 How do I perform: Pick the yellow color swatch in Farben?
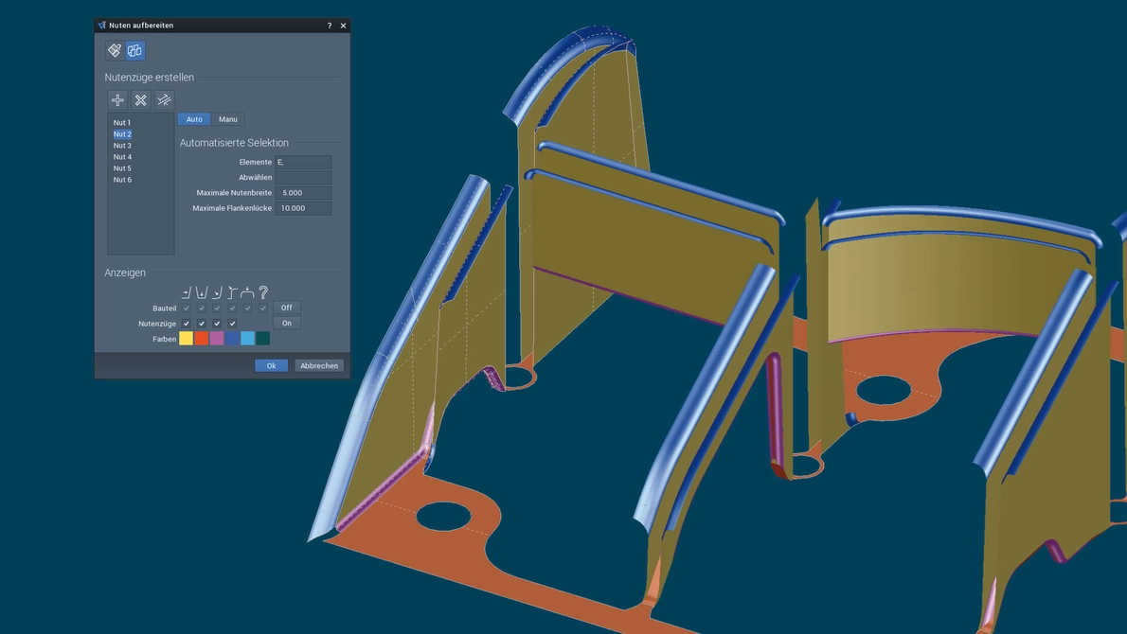(x=187, y=339)
